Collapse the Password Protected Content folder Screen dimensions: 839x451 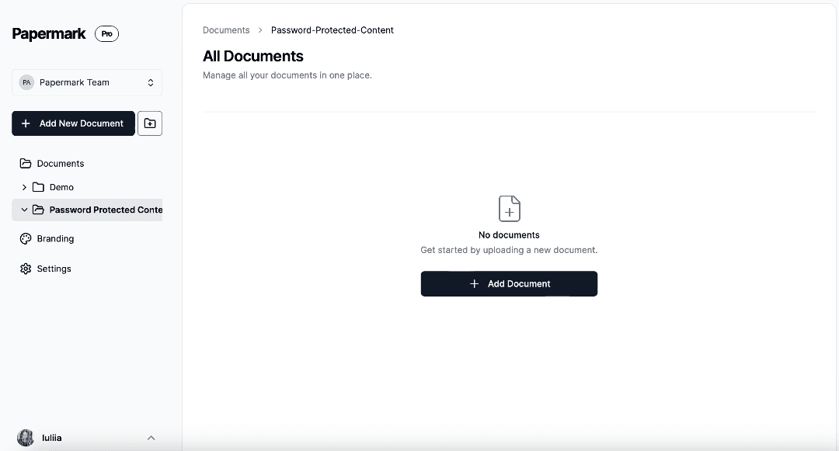point(24,210)
